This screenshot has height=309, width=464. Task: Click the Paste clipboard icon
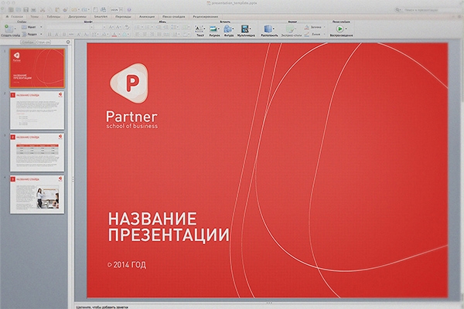[57, 10]
